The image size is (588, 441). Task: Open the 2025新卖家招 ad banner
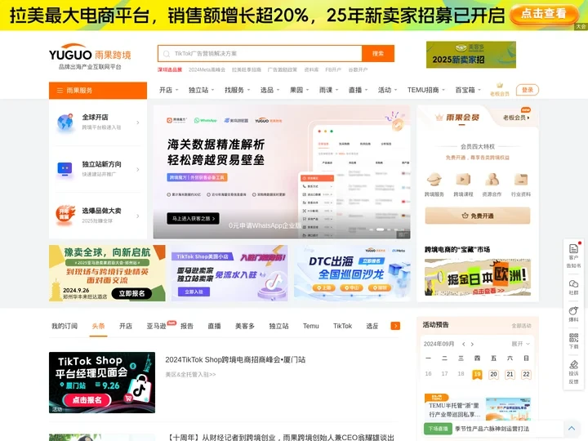click(x=471, y=55)
